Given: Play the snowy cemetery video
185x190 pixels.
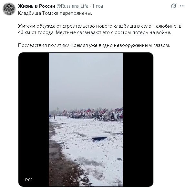Looking at the screenshot, I should [x=86, y=120].
